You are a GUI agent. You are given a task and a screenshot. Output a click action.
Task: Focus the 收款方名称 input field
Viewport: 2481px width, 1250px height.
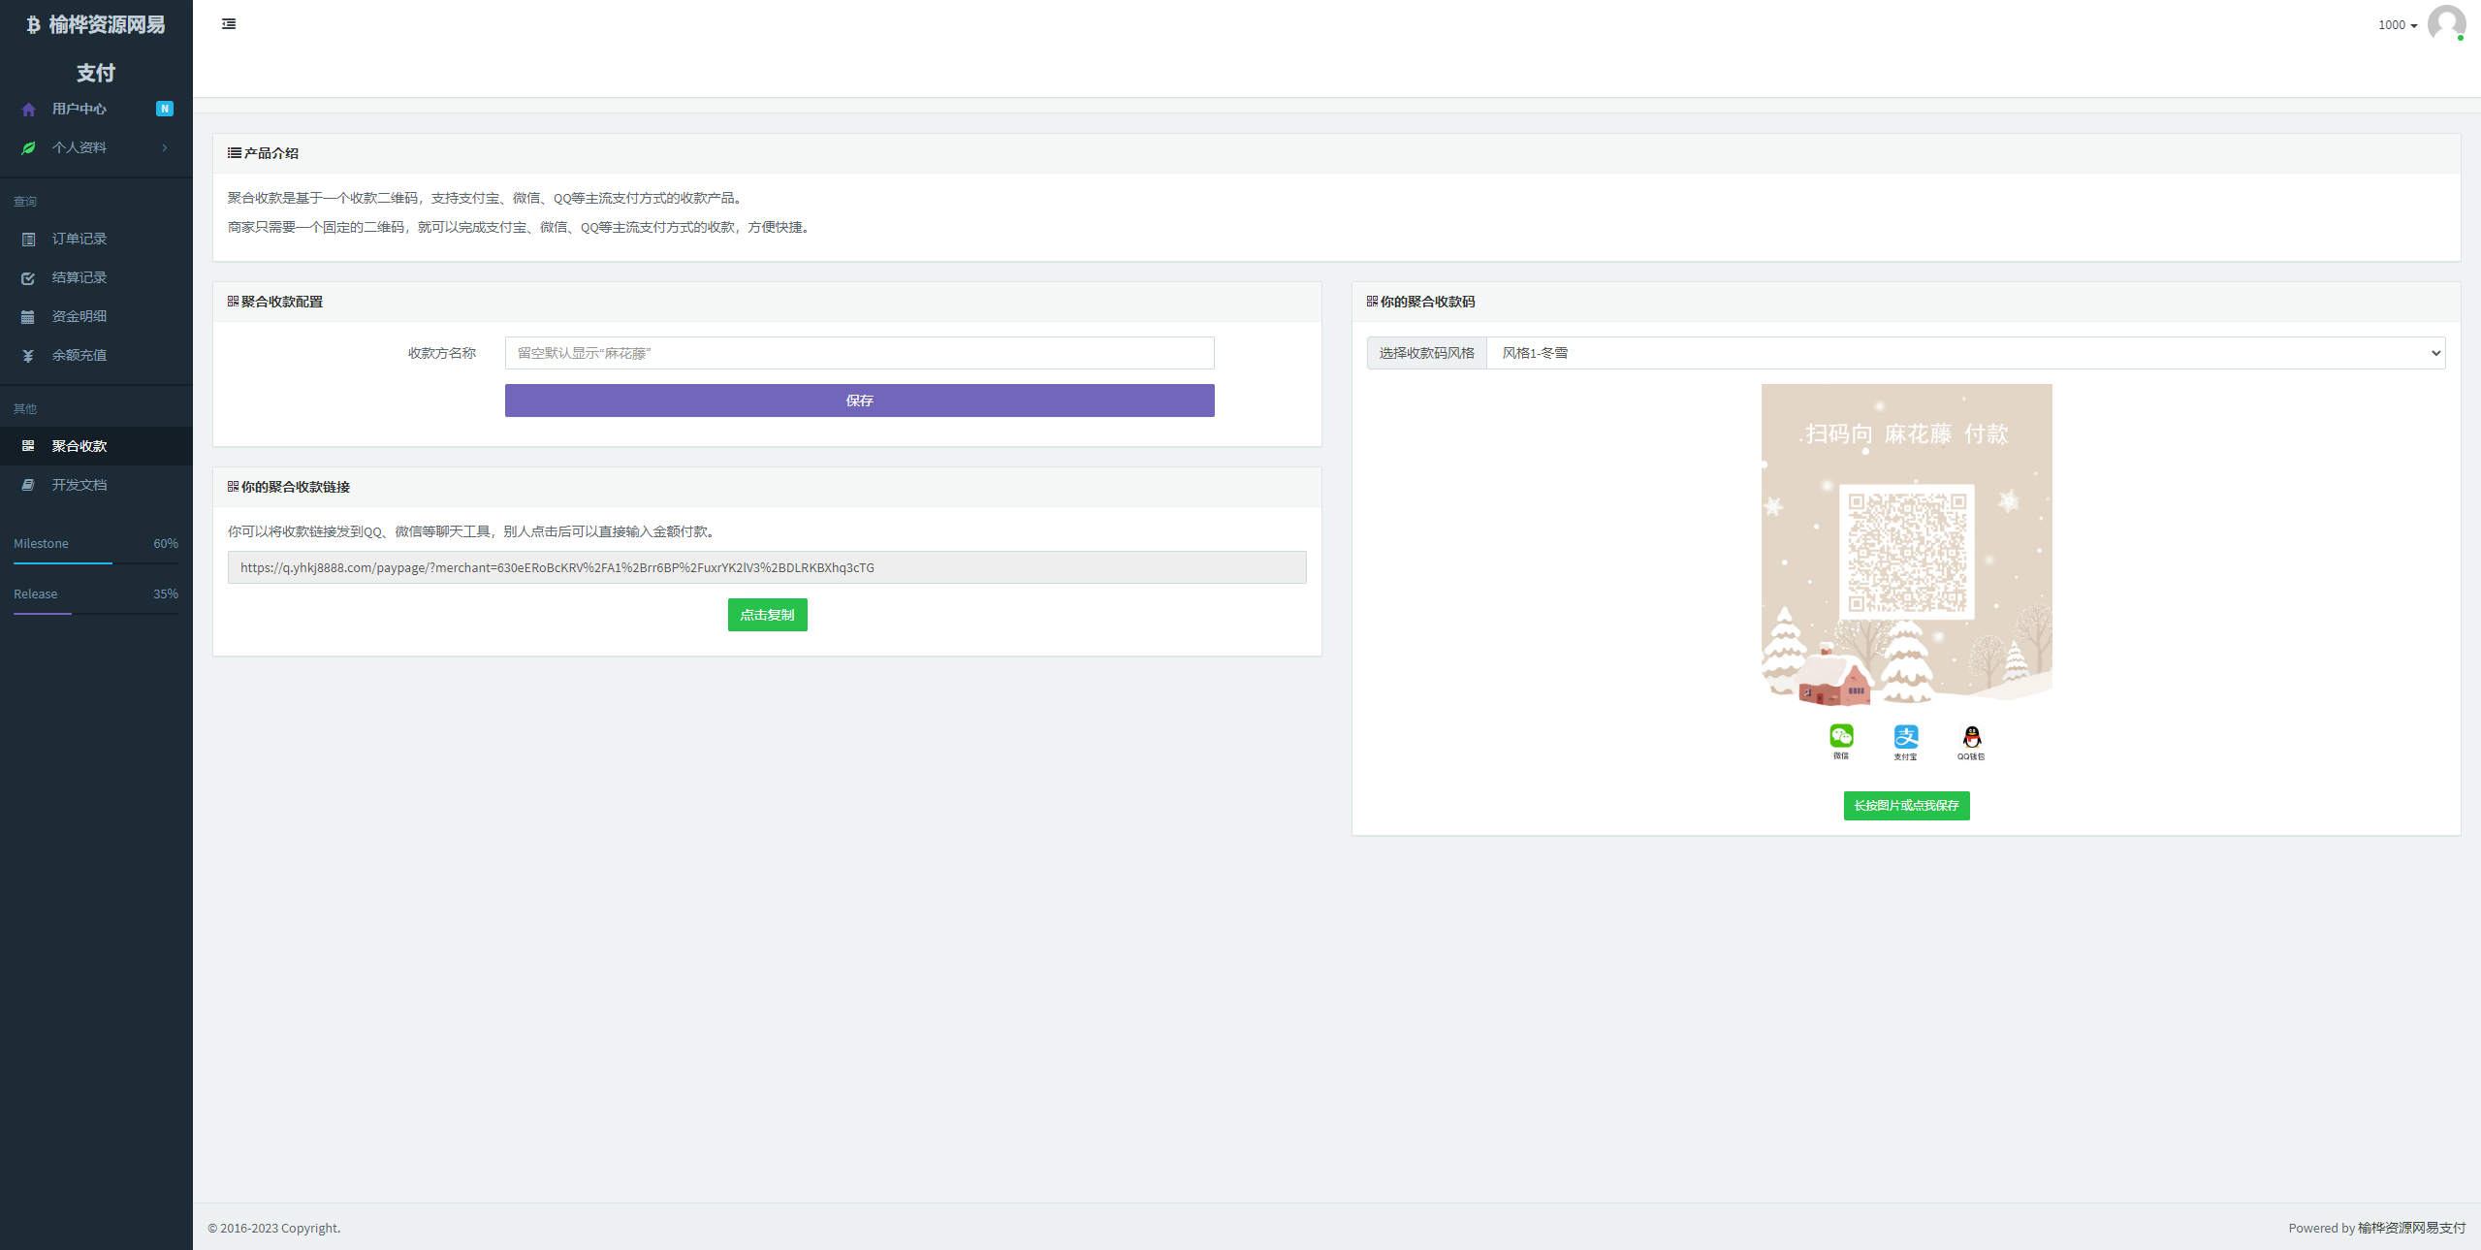point(859,353)
